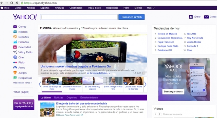Switch to the Deportes tab in the news feed
217x118 pixels.
point(72,98)
